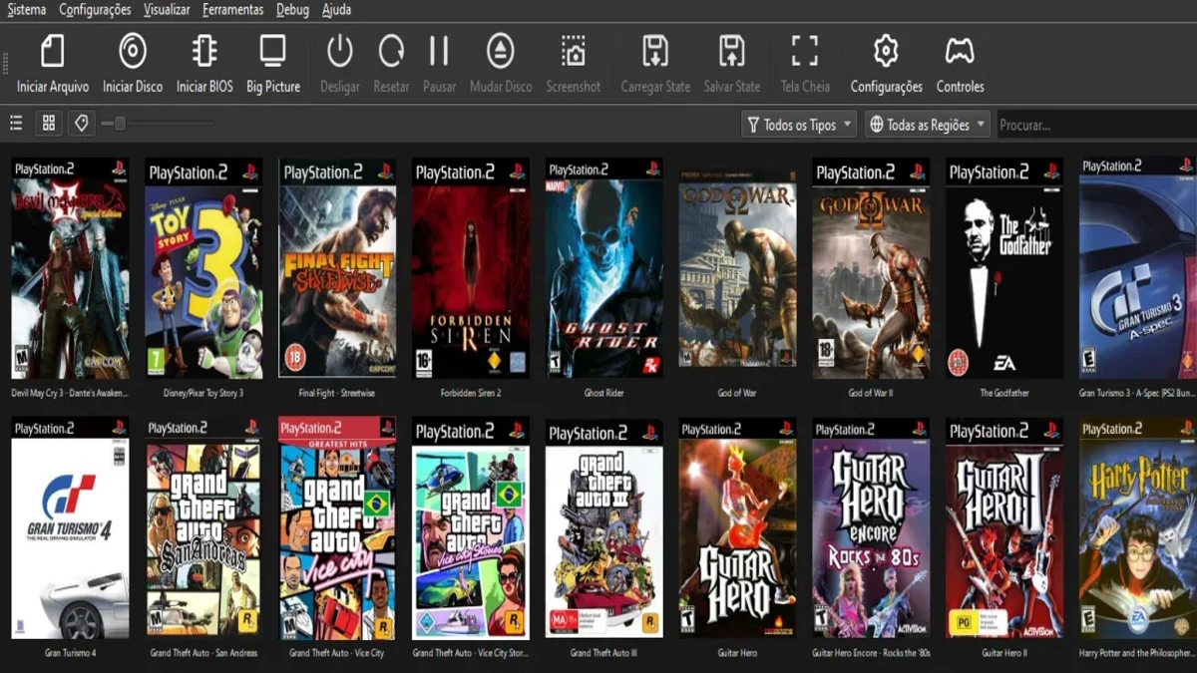Take a Screenshot using toolbar icon
The image size is (1197, 673).
(573, 51)
